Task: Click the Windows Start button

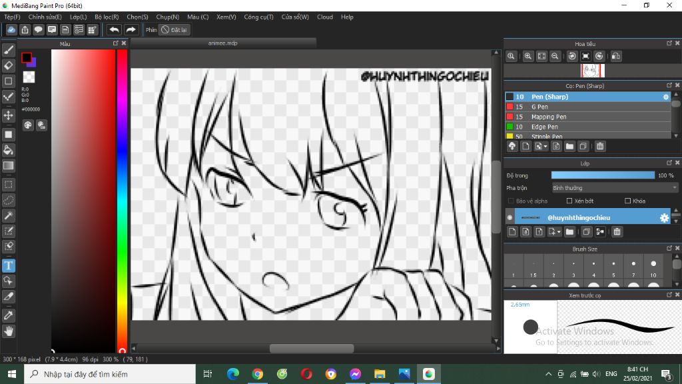Action: coord(12,374)
